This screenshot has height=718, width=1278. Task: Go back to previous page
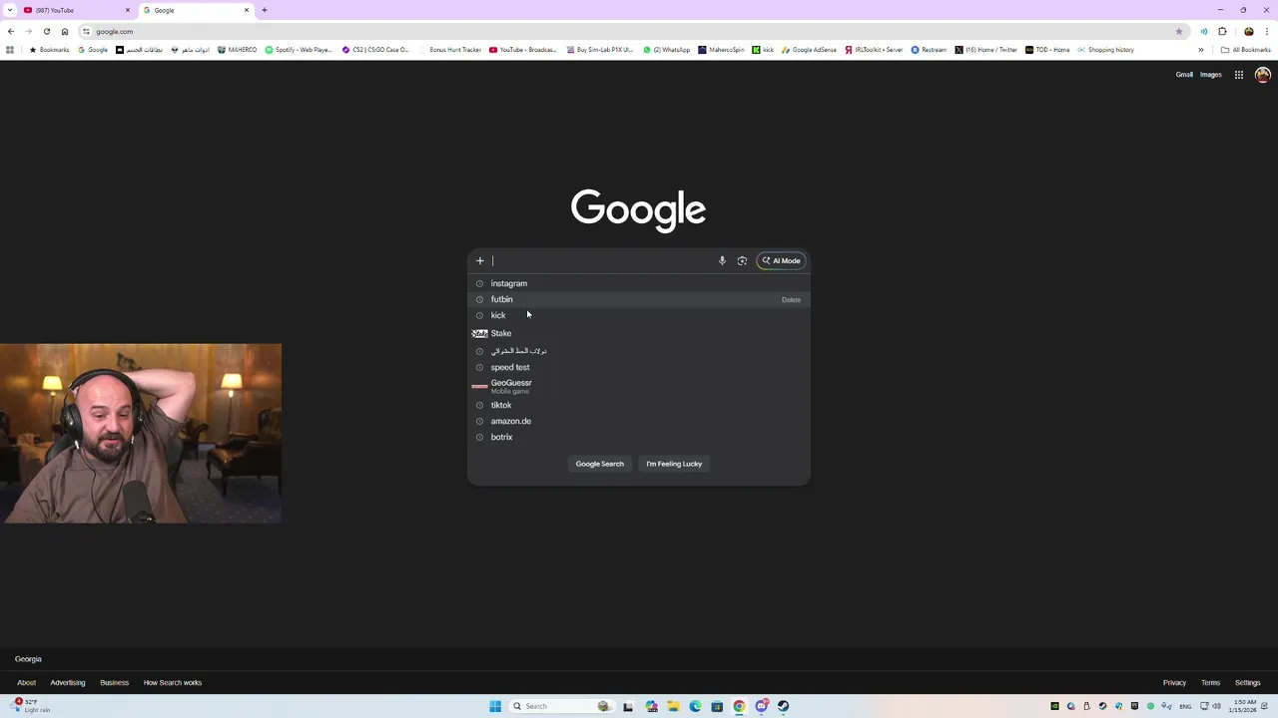(11, 31)
